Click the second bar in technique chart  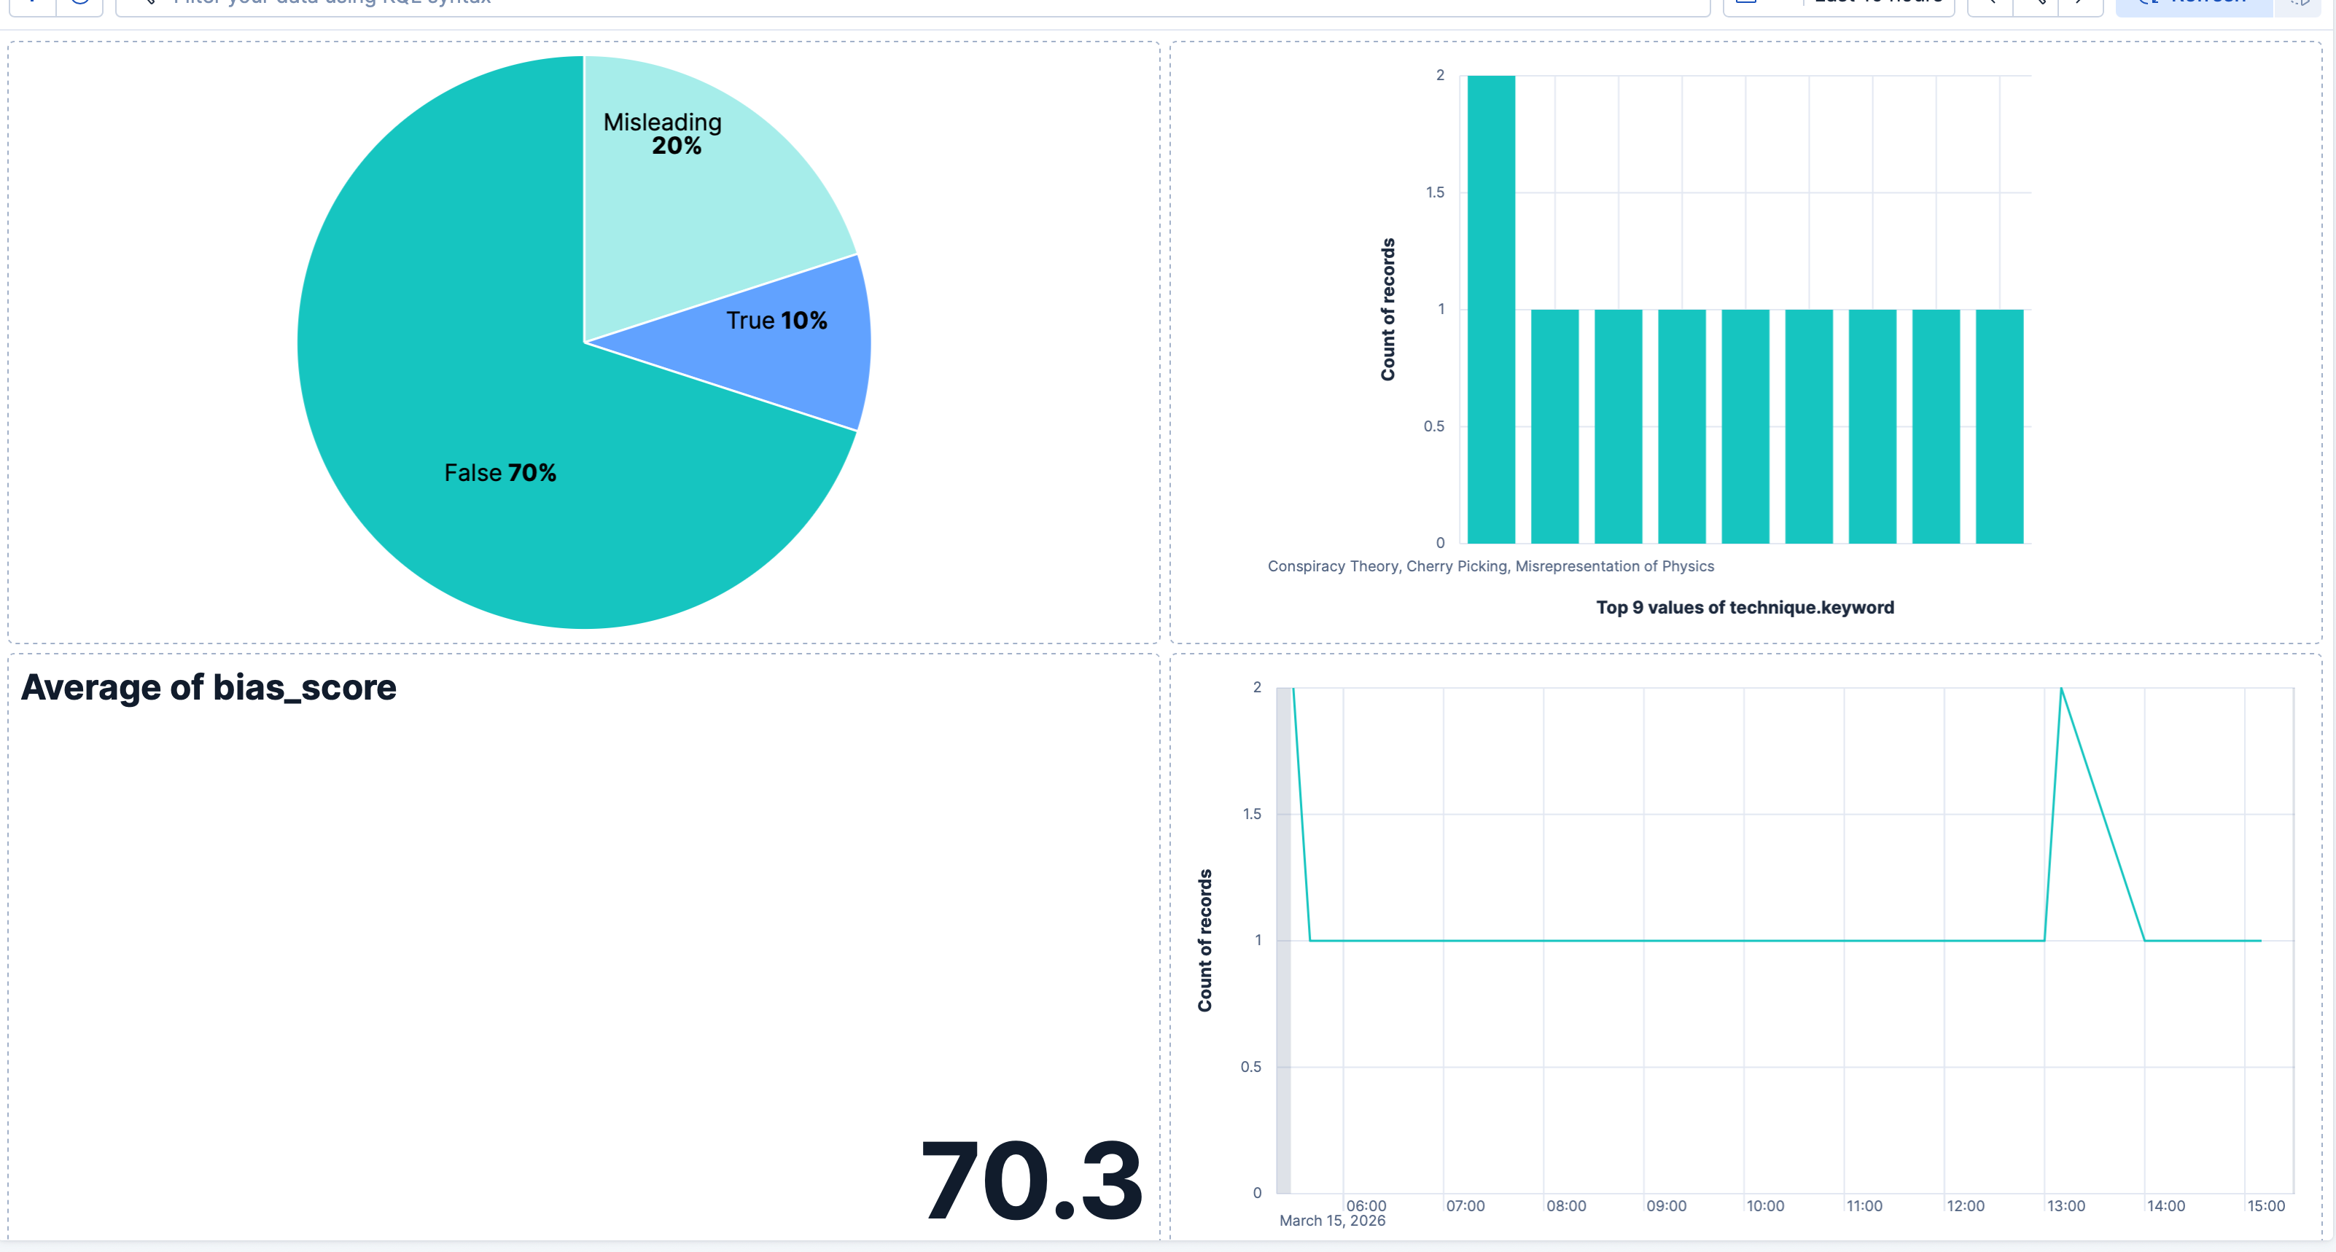tap(1554, 426)
